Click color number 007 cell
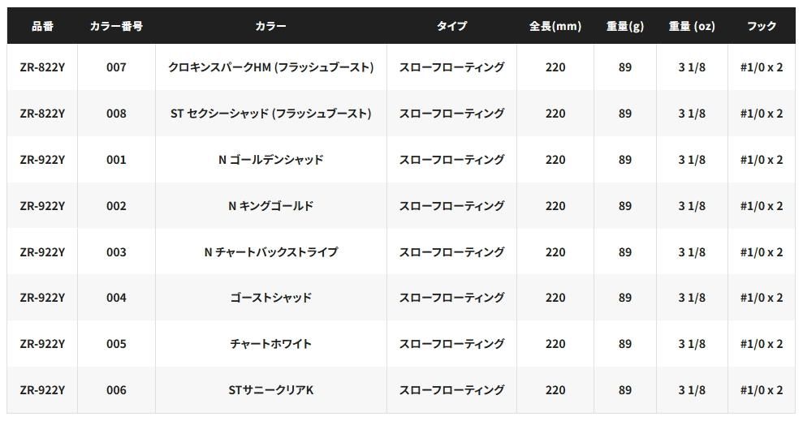The height and width of the screenshot is (421, 803). tap(116, 67)
